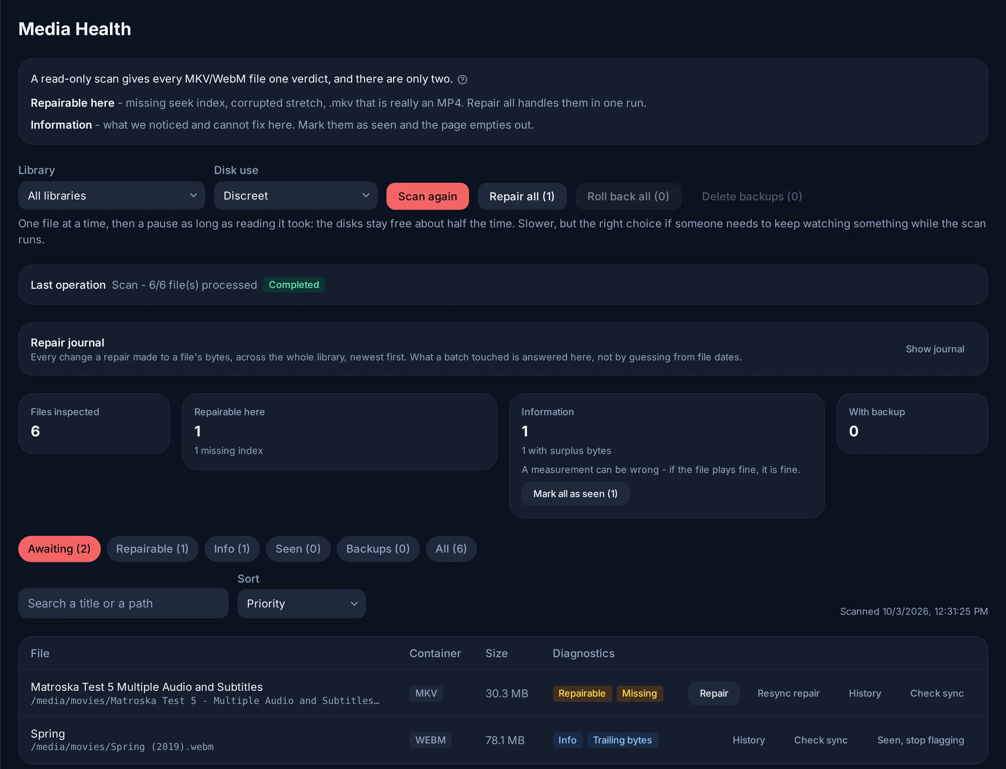Open History for the Matroska Test 5 row
The height and width of the screenshot is (769, 1006).
(865, 693)
